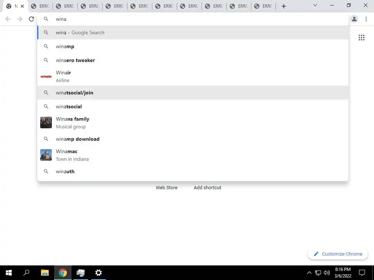Open the taskbar clock showing 8:16 PM
Image resolution: width=374 pixels, height=280 pixels.
point(343,273)
